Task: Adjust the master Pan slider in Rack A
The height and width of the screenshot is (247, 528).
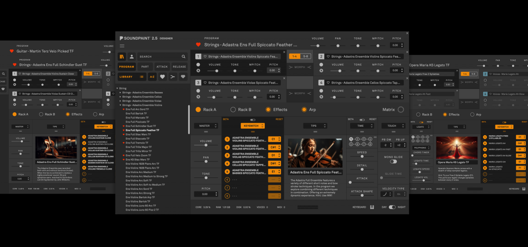Action: (x=206, y=162)
